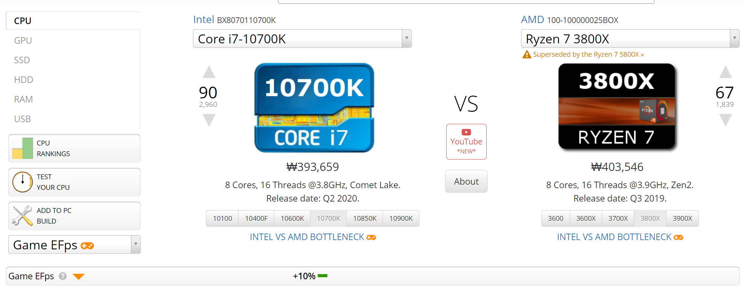The height and width of the screenshot is (292, 744).
Task: Collapse Game EFps orange triangle
Action: tap(79, 277)
